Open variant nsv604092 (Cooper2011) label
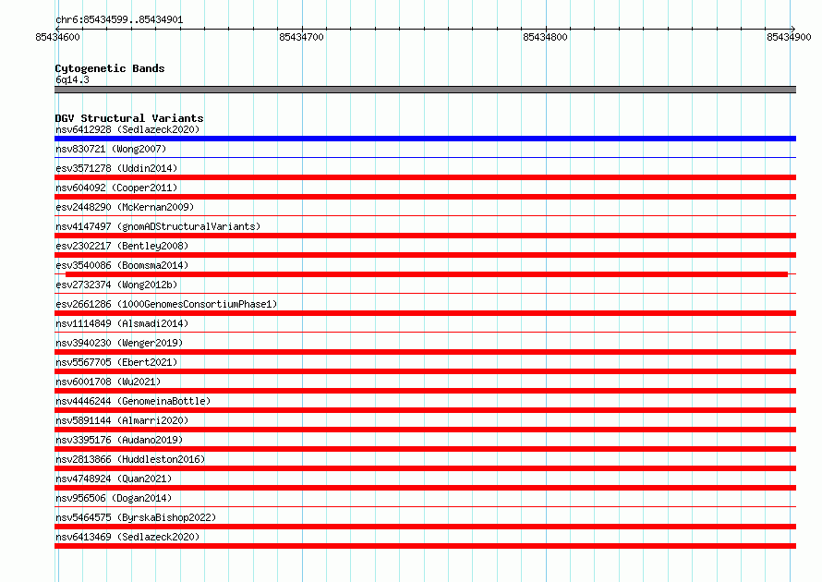 [x=116, y=188]
